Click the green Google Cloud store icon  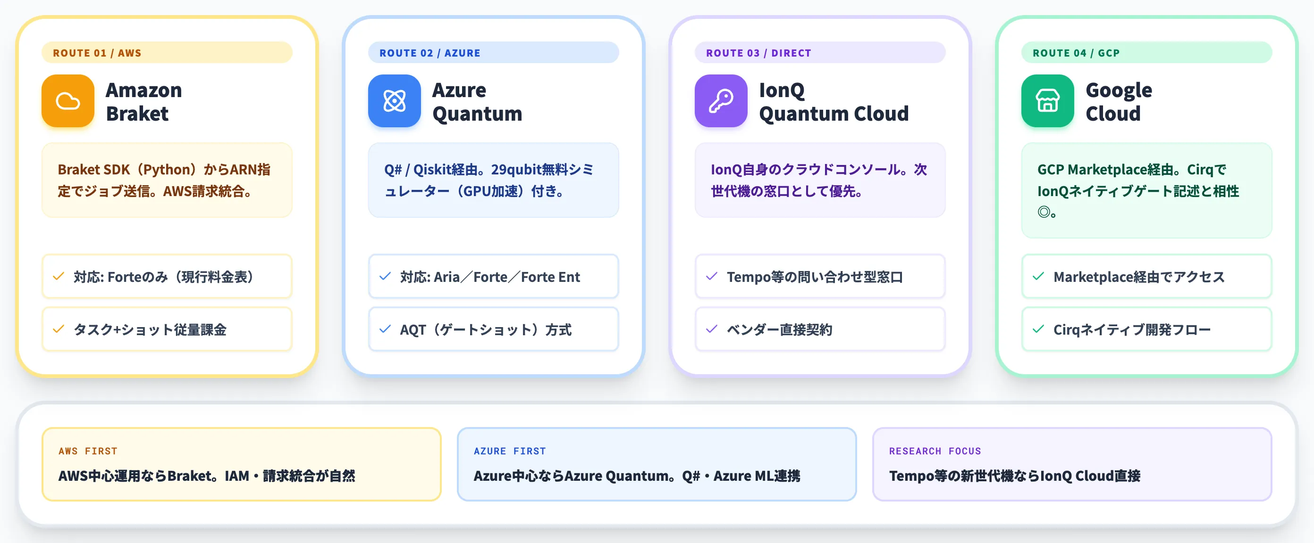(1047, 101)
